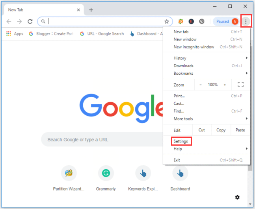
Task: Open the Dashboard shortcut tile
Action: [180, 178]
